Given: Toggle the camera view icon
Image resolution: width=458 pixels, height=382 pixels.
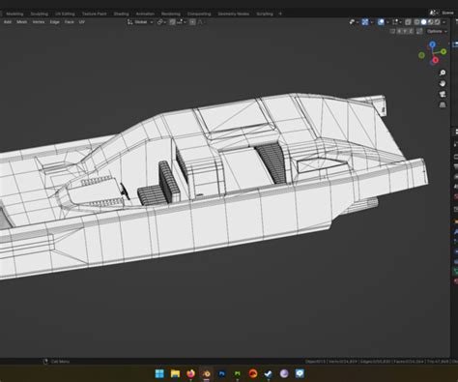Looking at the screenshot, I should [443, 94].
